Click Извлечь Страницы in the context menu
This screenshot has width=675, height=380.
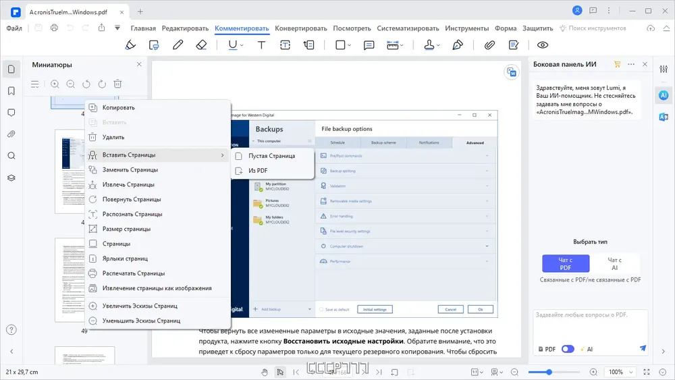tap(128, 185)
